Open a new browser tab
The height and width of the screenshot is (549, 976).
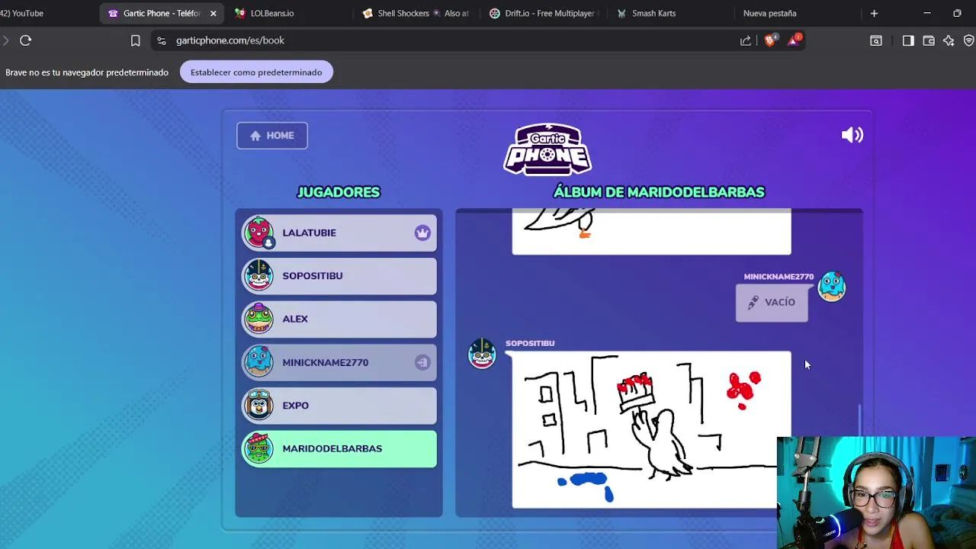point(875,13)
